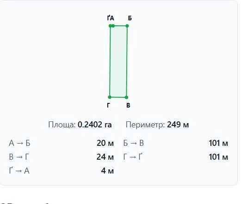Select the Ґ → А segment row
The image size is (241, 204).
click(62, 171)
